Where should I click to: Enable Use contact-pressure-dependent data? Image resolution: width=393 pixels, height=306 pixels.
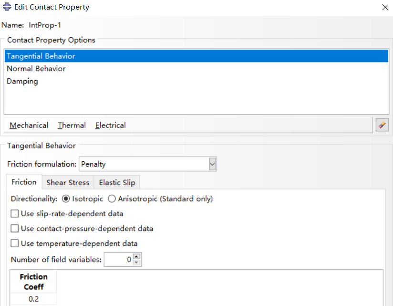tap(14, 229)
